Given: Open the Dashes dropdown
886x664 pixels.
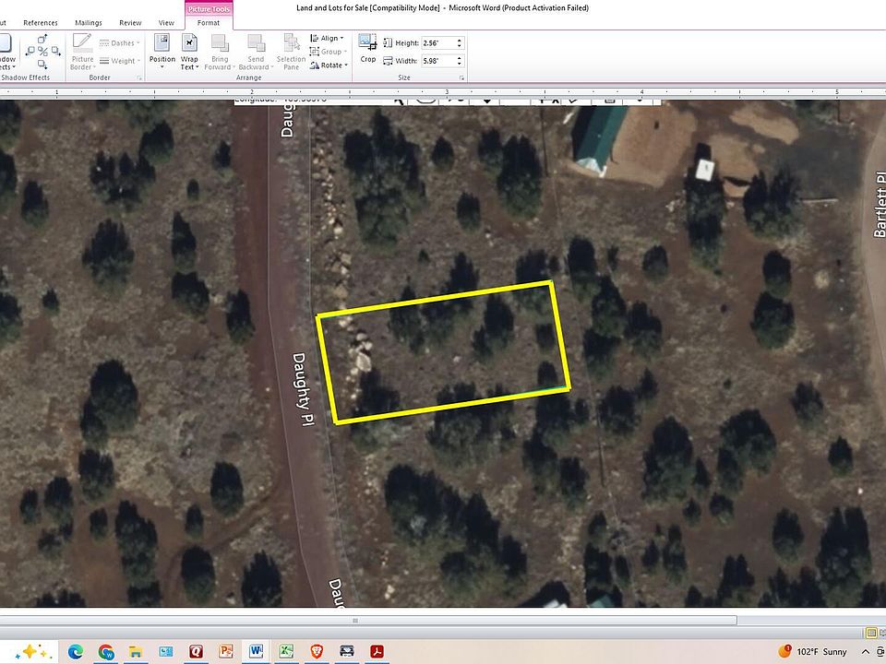Looking at the screenshot, I should point(119,43).
